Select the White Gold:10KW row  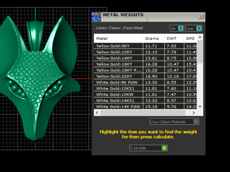point(145,95)
